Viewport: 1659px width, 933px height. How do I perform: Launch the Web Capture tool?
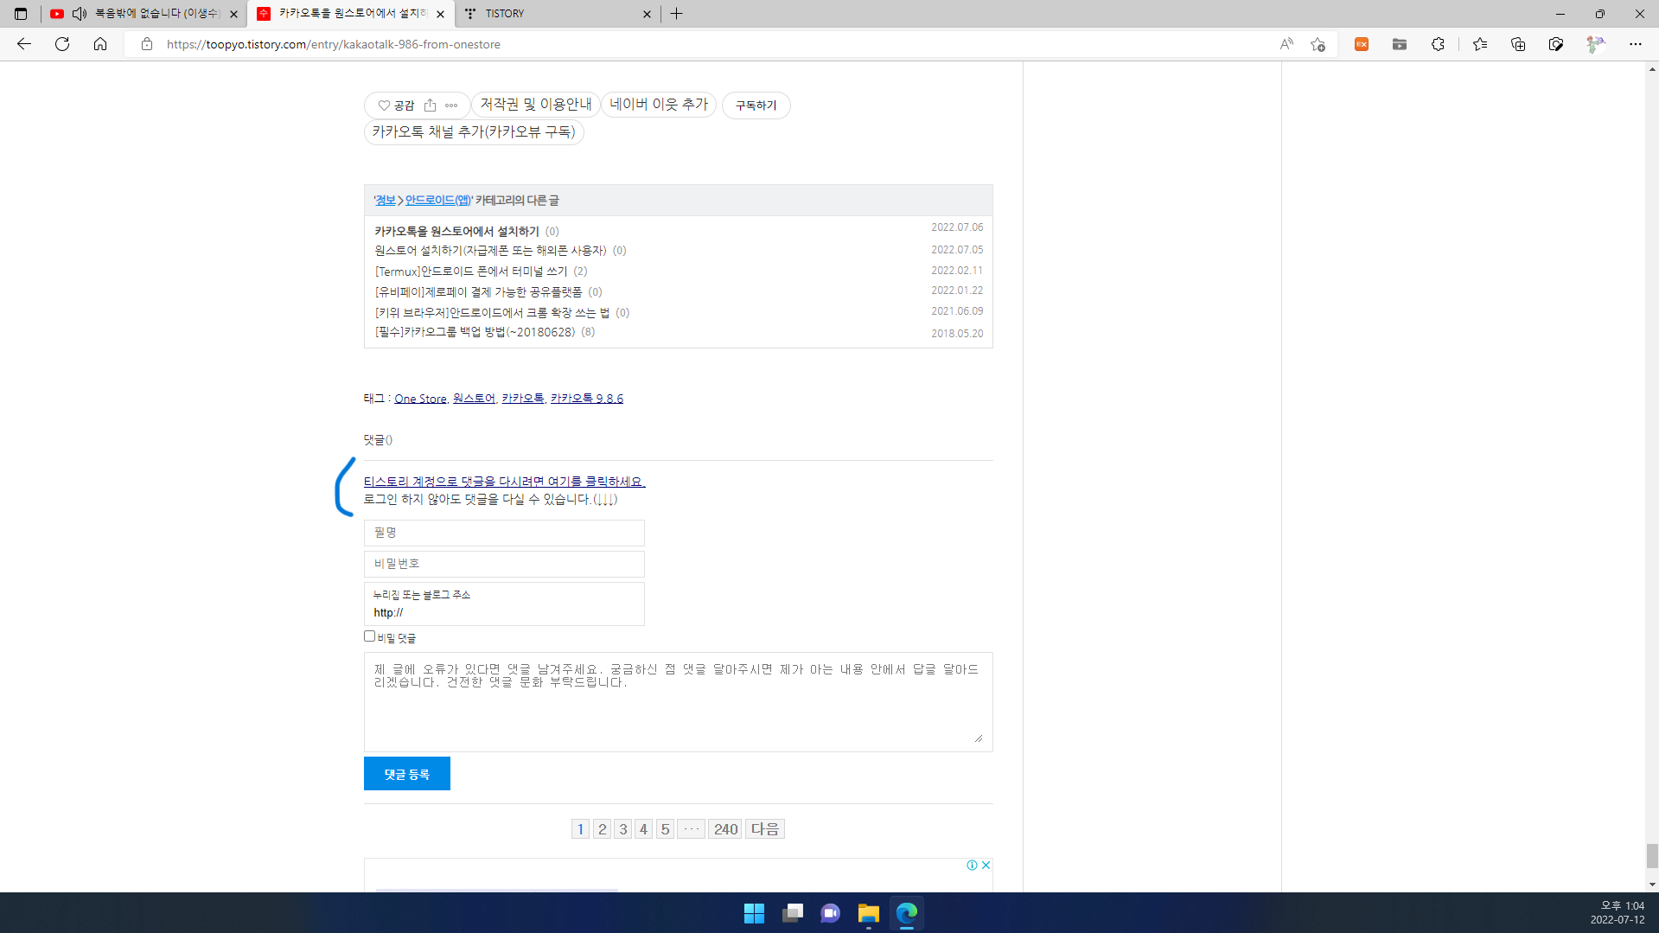pos(1554,44)
